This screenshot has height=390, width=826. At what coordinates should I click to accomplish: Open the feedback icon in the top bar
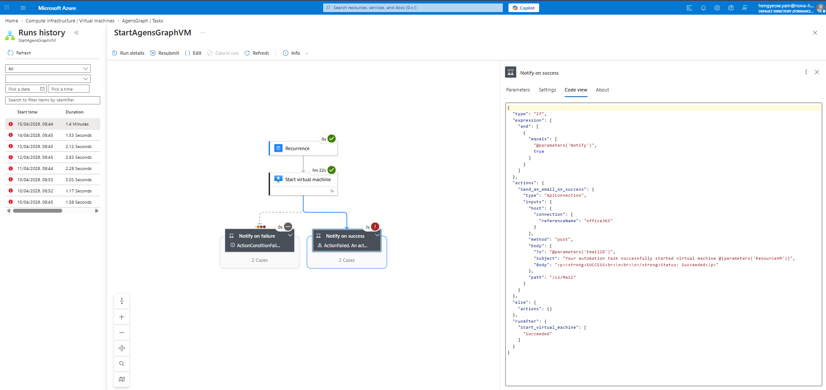coord(745,8)
